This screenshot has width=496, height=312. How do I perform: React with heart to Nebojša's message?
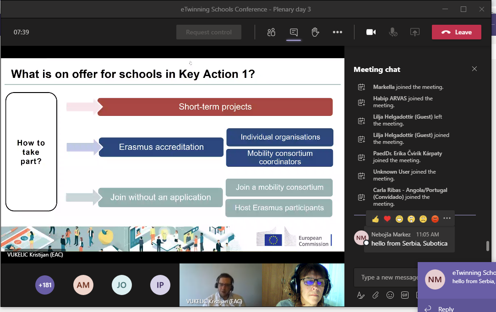pos(387,219)
